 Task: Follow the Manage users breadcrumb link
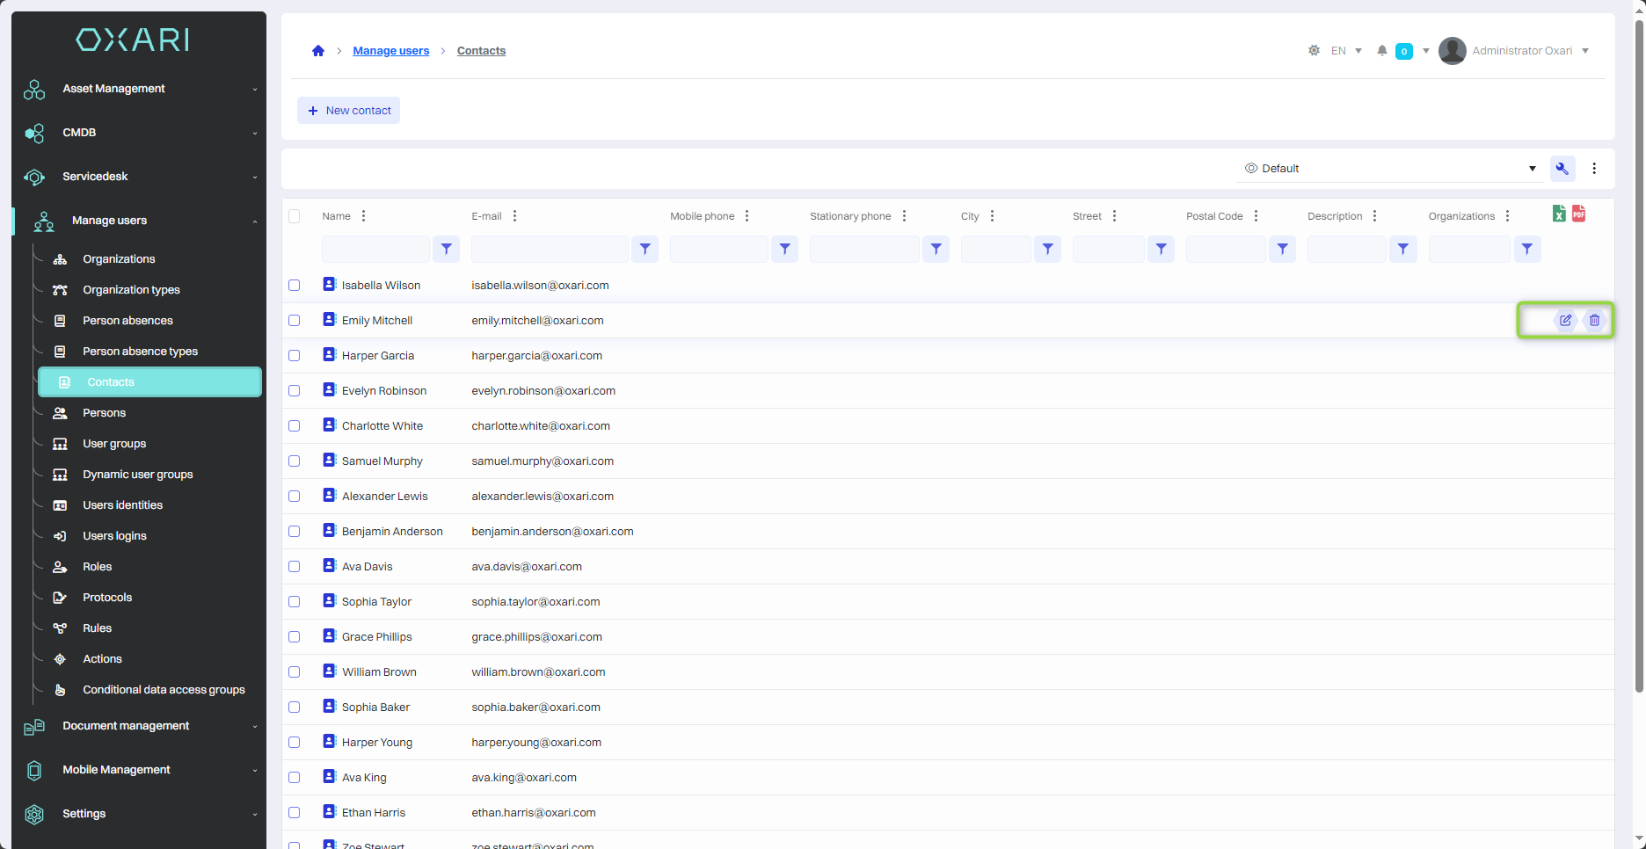(391, 51)
